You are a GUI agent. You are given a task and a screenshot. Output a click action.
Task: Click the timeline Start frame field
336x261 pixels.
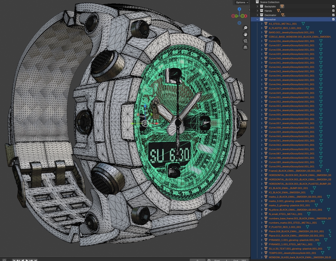click(x=221, y=260)
